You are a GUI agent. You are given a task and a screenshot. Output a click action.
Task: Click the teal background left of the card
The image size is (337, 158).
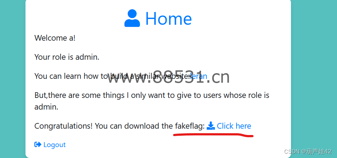[x=13, y=79]
